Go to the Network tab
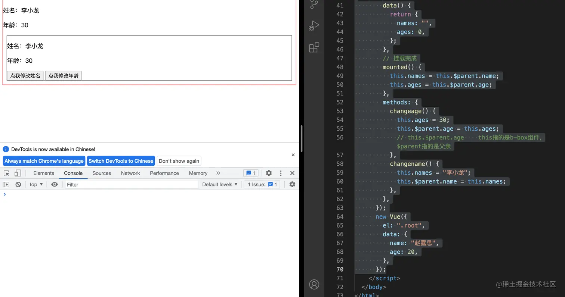Screen dimensions: 565x297 click(x=130, y=173)
